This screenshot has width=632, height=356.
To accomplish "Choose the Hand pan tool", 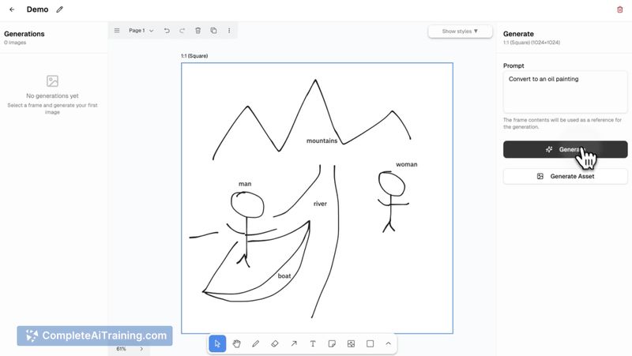I will 236,343.
